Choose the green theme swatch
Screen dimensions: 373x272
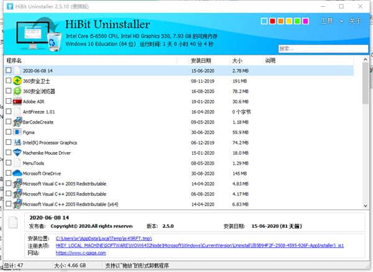tap(297, 21)
